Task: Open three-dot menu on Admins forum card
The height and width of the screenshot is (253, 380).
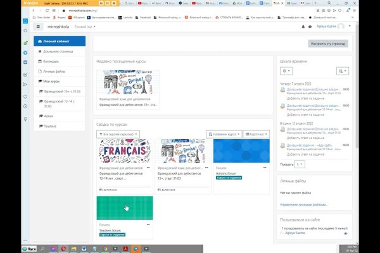Action: coord(266,168)
